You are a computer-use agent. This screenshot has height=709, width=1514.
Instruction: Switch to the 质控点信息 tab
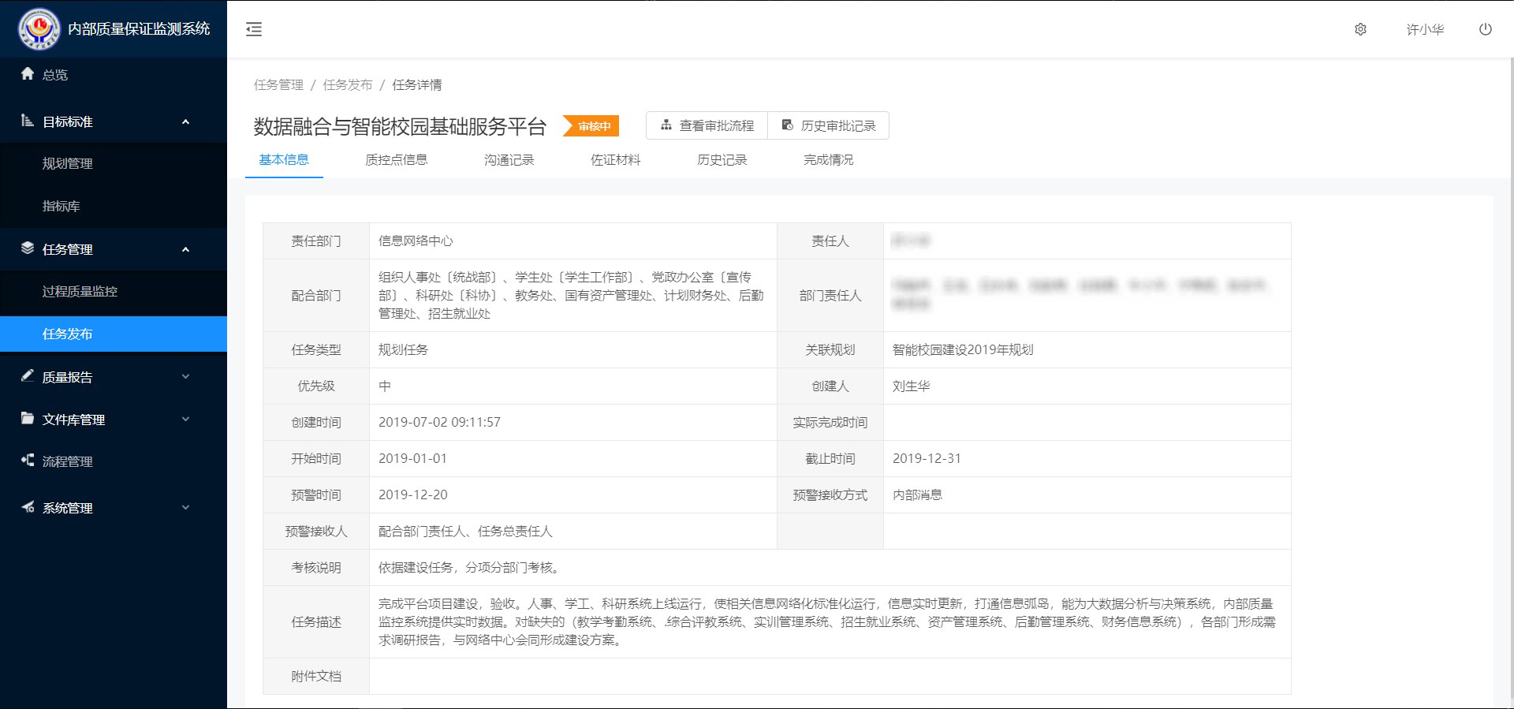coord(396,160)
